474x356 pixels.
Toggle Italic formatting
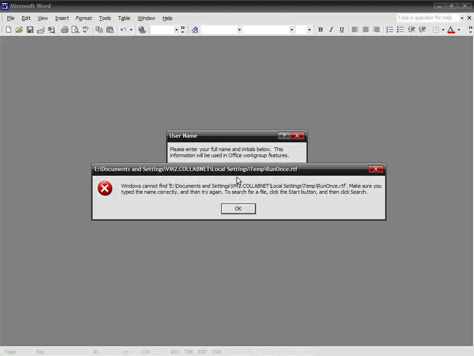click(331, 30)
